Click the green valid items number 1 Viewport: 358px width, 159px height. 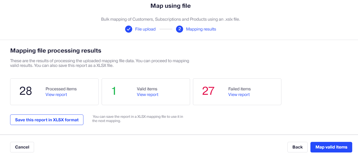[114, 91]
